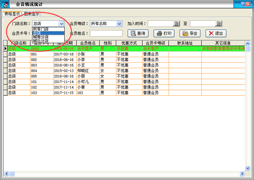This screenshot has height=180, width=254.
Task: Click the 优惠方式 column header
Action: (129, 43)
